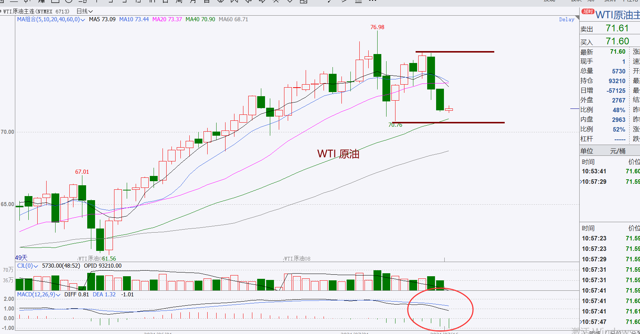The height and width of the screenshot is (334, 640).
Task: Click the MA10 73.44 value
Action: tap(134, 19)
